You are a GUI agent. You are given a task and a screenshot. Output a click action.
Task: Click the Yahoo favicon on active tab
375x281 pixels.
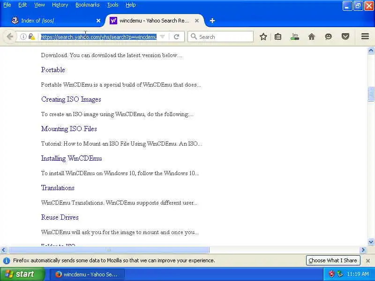click(x=113, y=21)
